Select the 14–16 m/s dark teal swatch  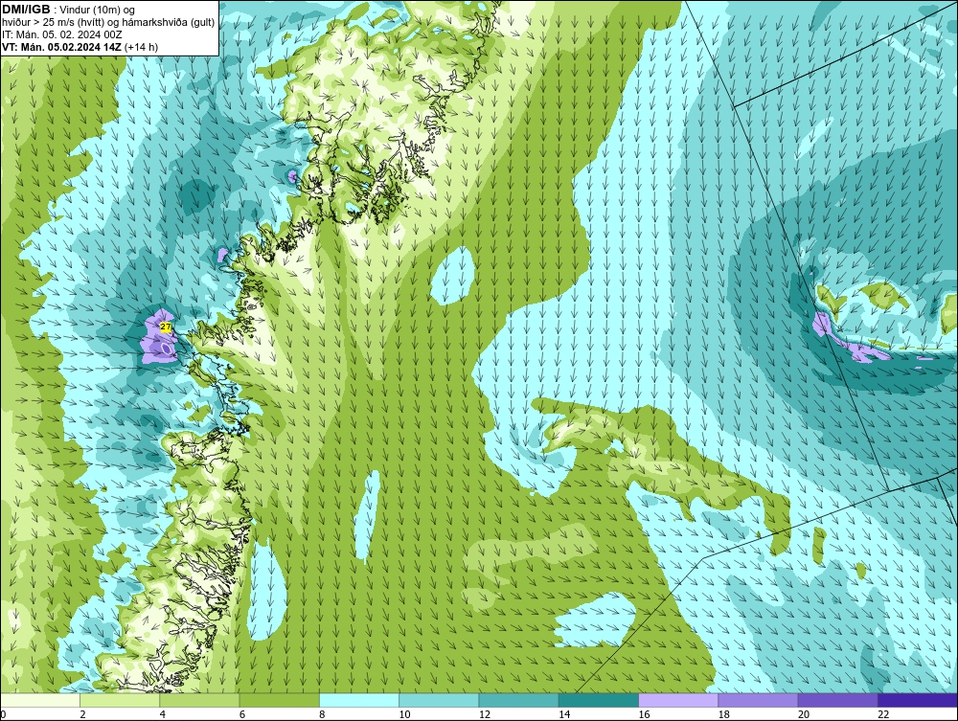click(598, 700)
